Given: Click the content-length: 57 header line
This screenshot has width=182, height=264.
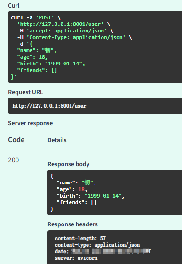Looking at the screenshot, I should pos(80,238).
